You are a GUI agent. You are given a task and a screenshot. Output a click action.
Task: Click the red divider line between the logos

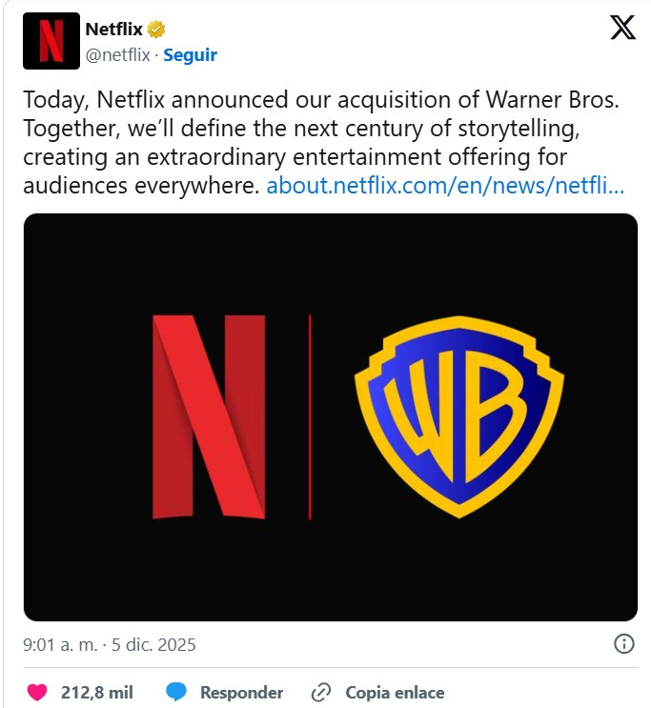coord(310,416)
